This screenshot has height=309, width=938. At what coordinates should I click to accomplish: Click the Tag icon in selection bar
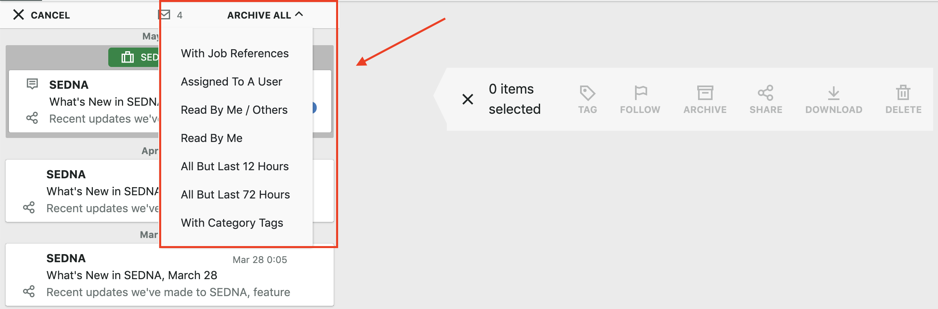[587, 93]
